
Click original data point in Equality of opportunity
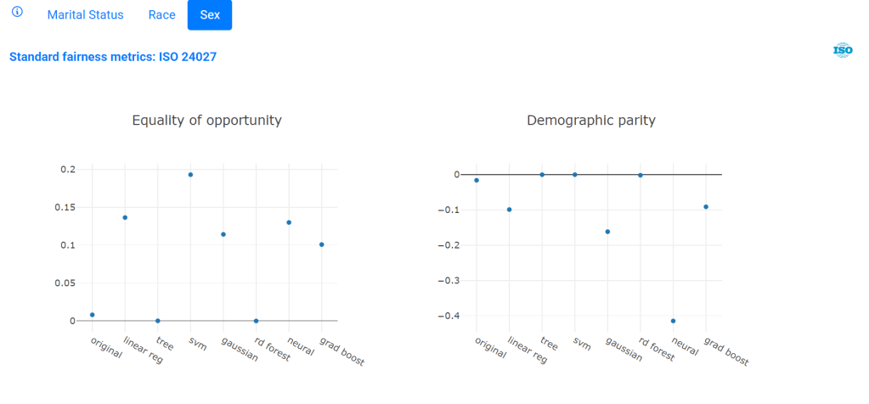pyautogui.click(x=93, y=315)
